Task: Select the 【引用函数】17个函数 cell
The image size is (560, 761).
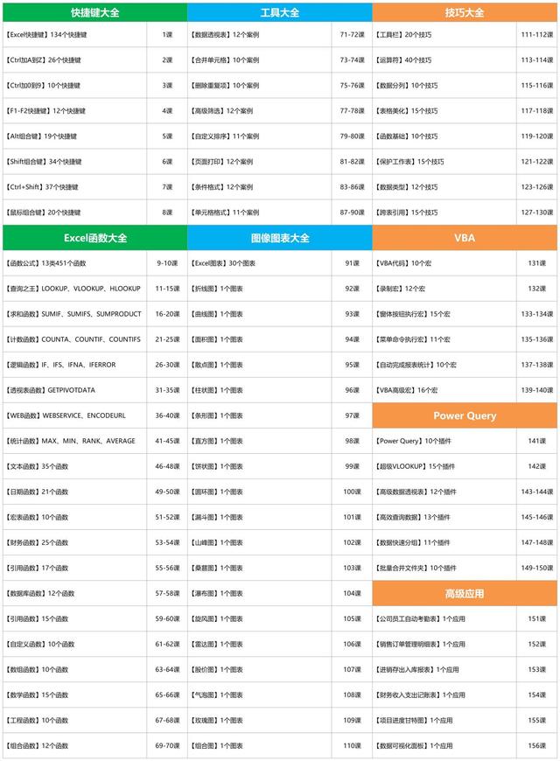Action: [74, 568]
